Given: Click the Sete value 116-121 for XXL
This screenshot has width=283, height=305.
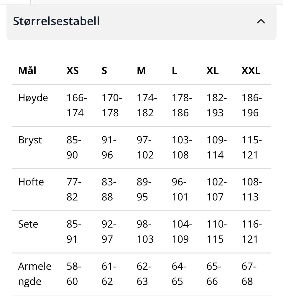Looking at the screenshot, I should click(252, 232).
